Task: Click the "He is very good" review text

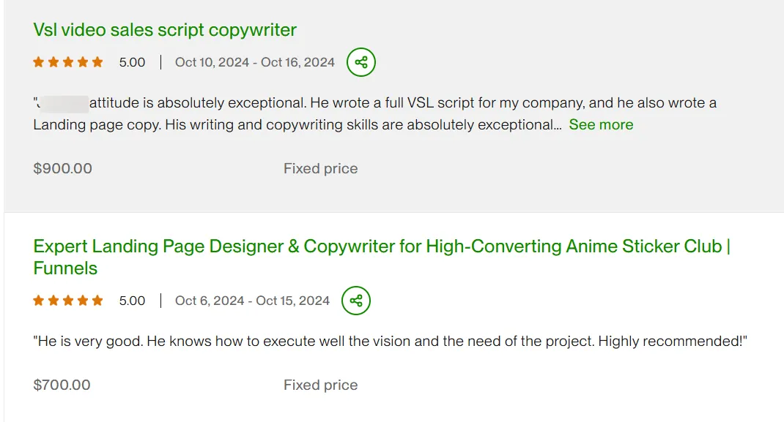Action: coord(390,342)
